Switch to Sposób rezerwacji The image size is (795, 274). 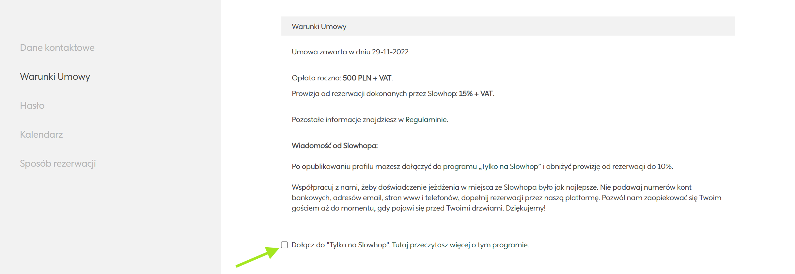[x=58, y=163]
